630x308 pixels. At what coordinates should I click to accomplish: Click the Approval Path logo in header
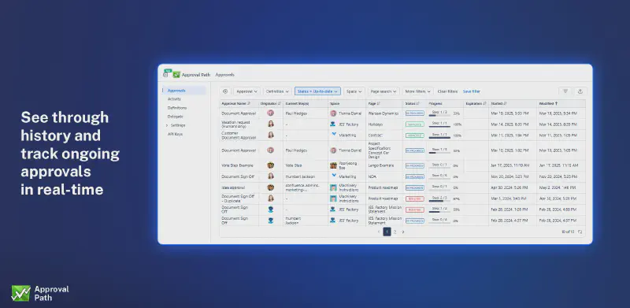pos(176,74)
